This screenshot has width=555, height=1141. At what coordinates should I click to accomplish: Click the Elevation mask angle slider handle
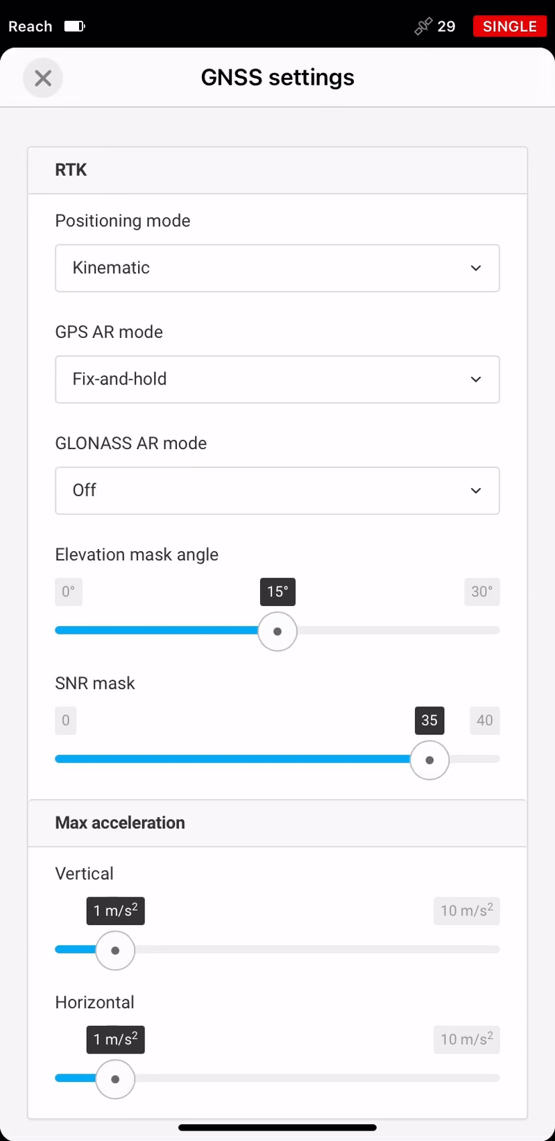pyautogui.click(x=277, y=632)
